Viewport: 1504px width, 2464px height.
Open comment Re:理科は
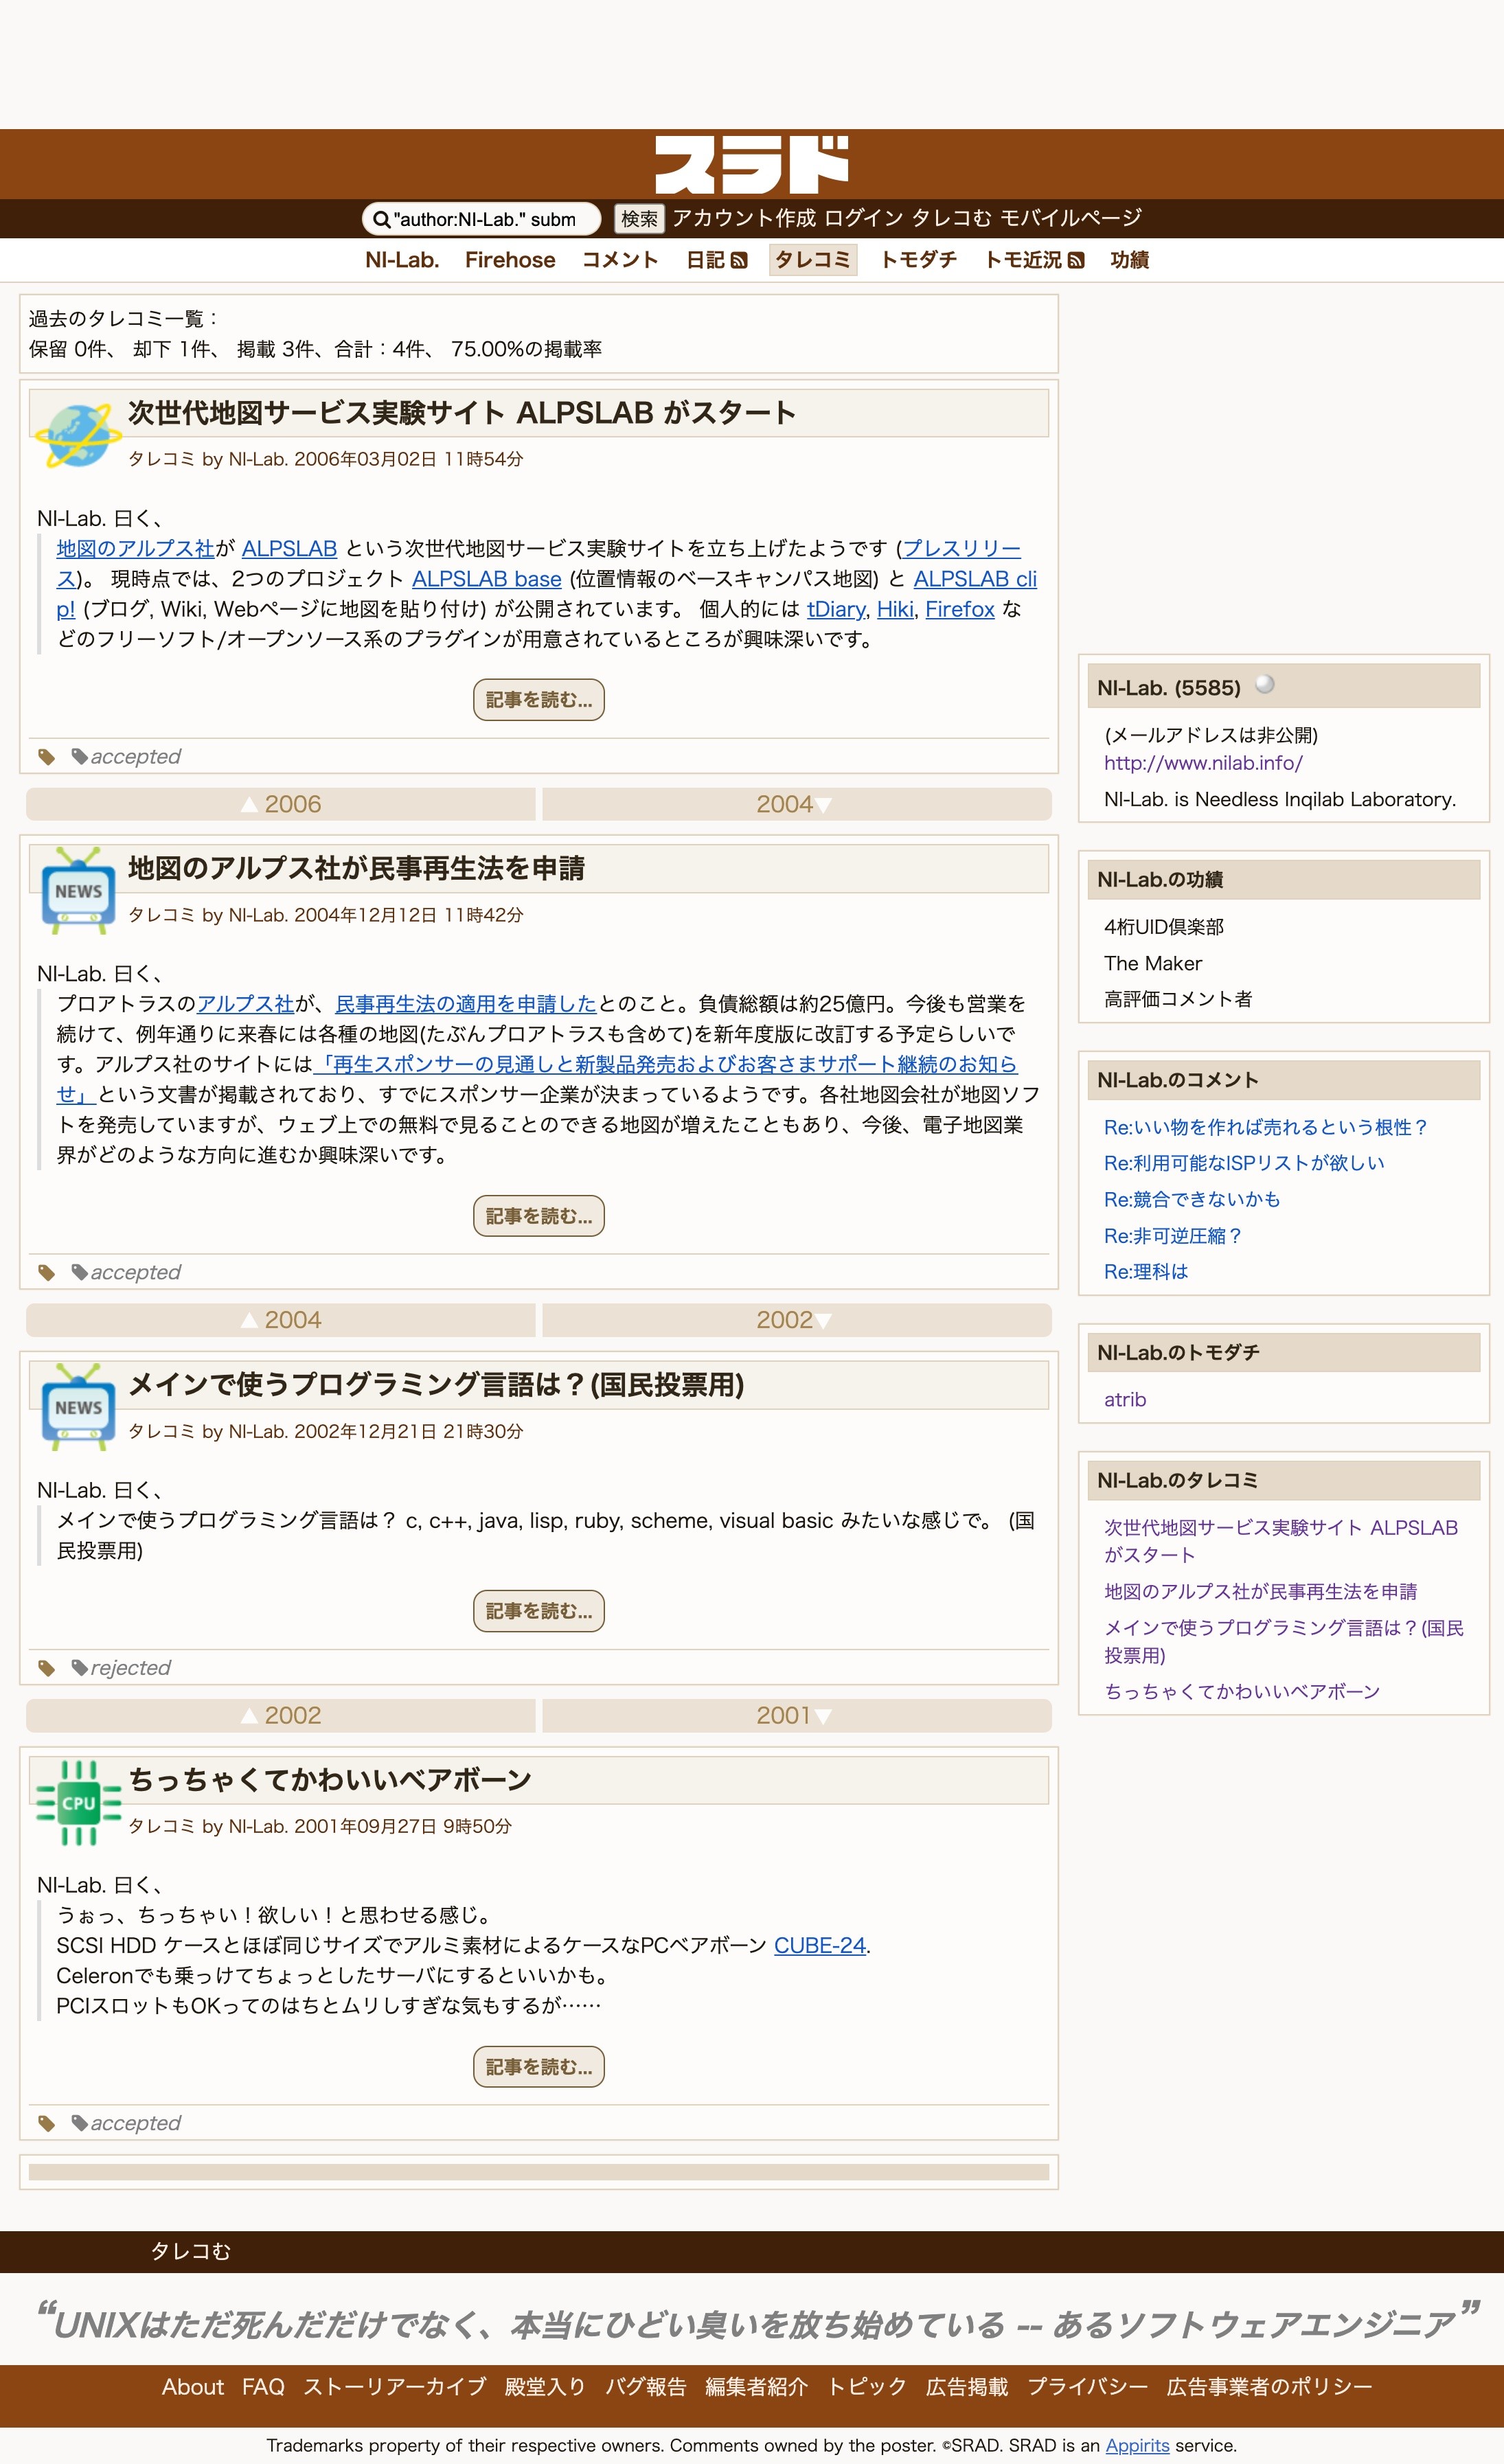(x=1146, y=1272)
